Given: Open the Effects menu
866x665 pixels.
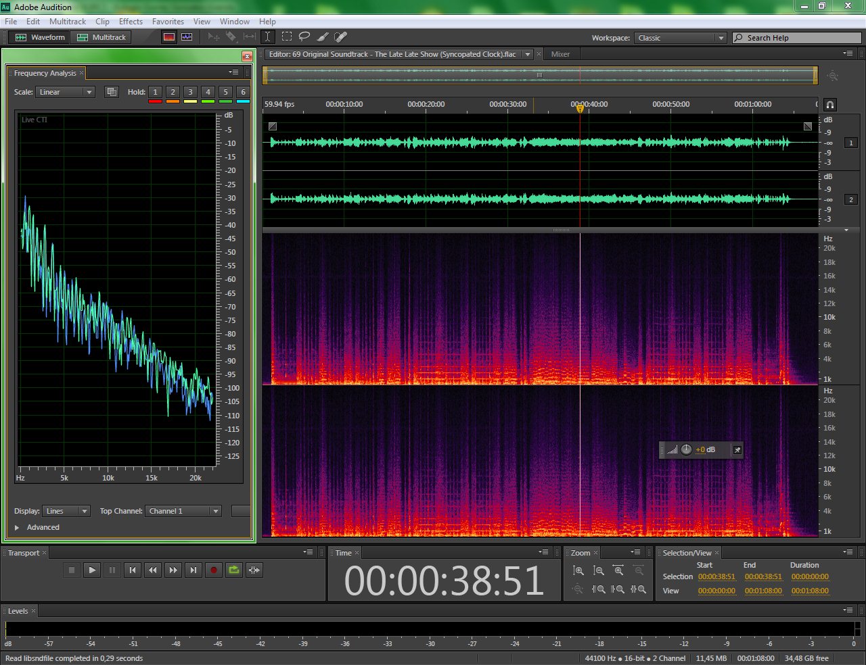Looking at the screenshot, I should tap(131, 22).
